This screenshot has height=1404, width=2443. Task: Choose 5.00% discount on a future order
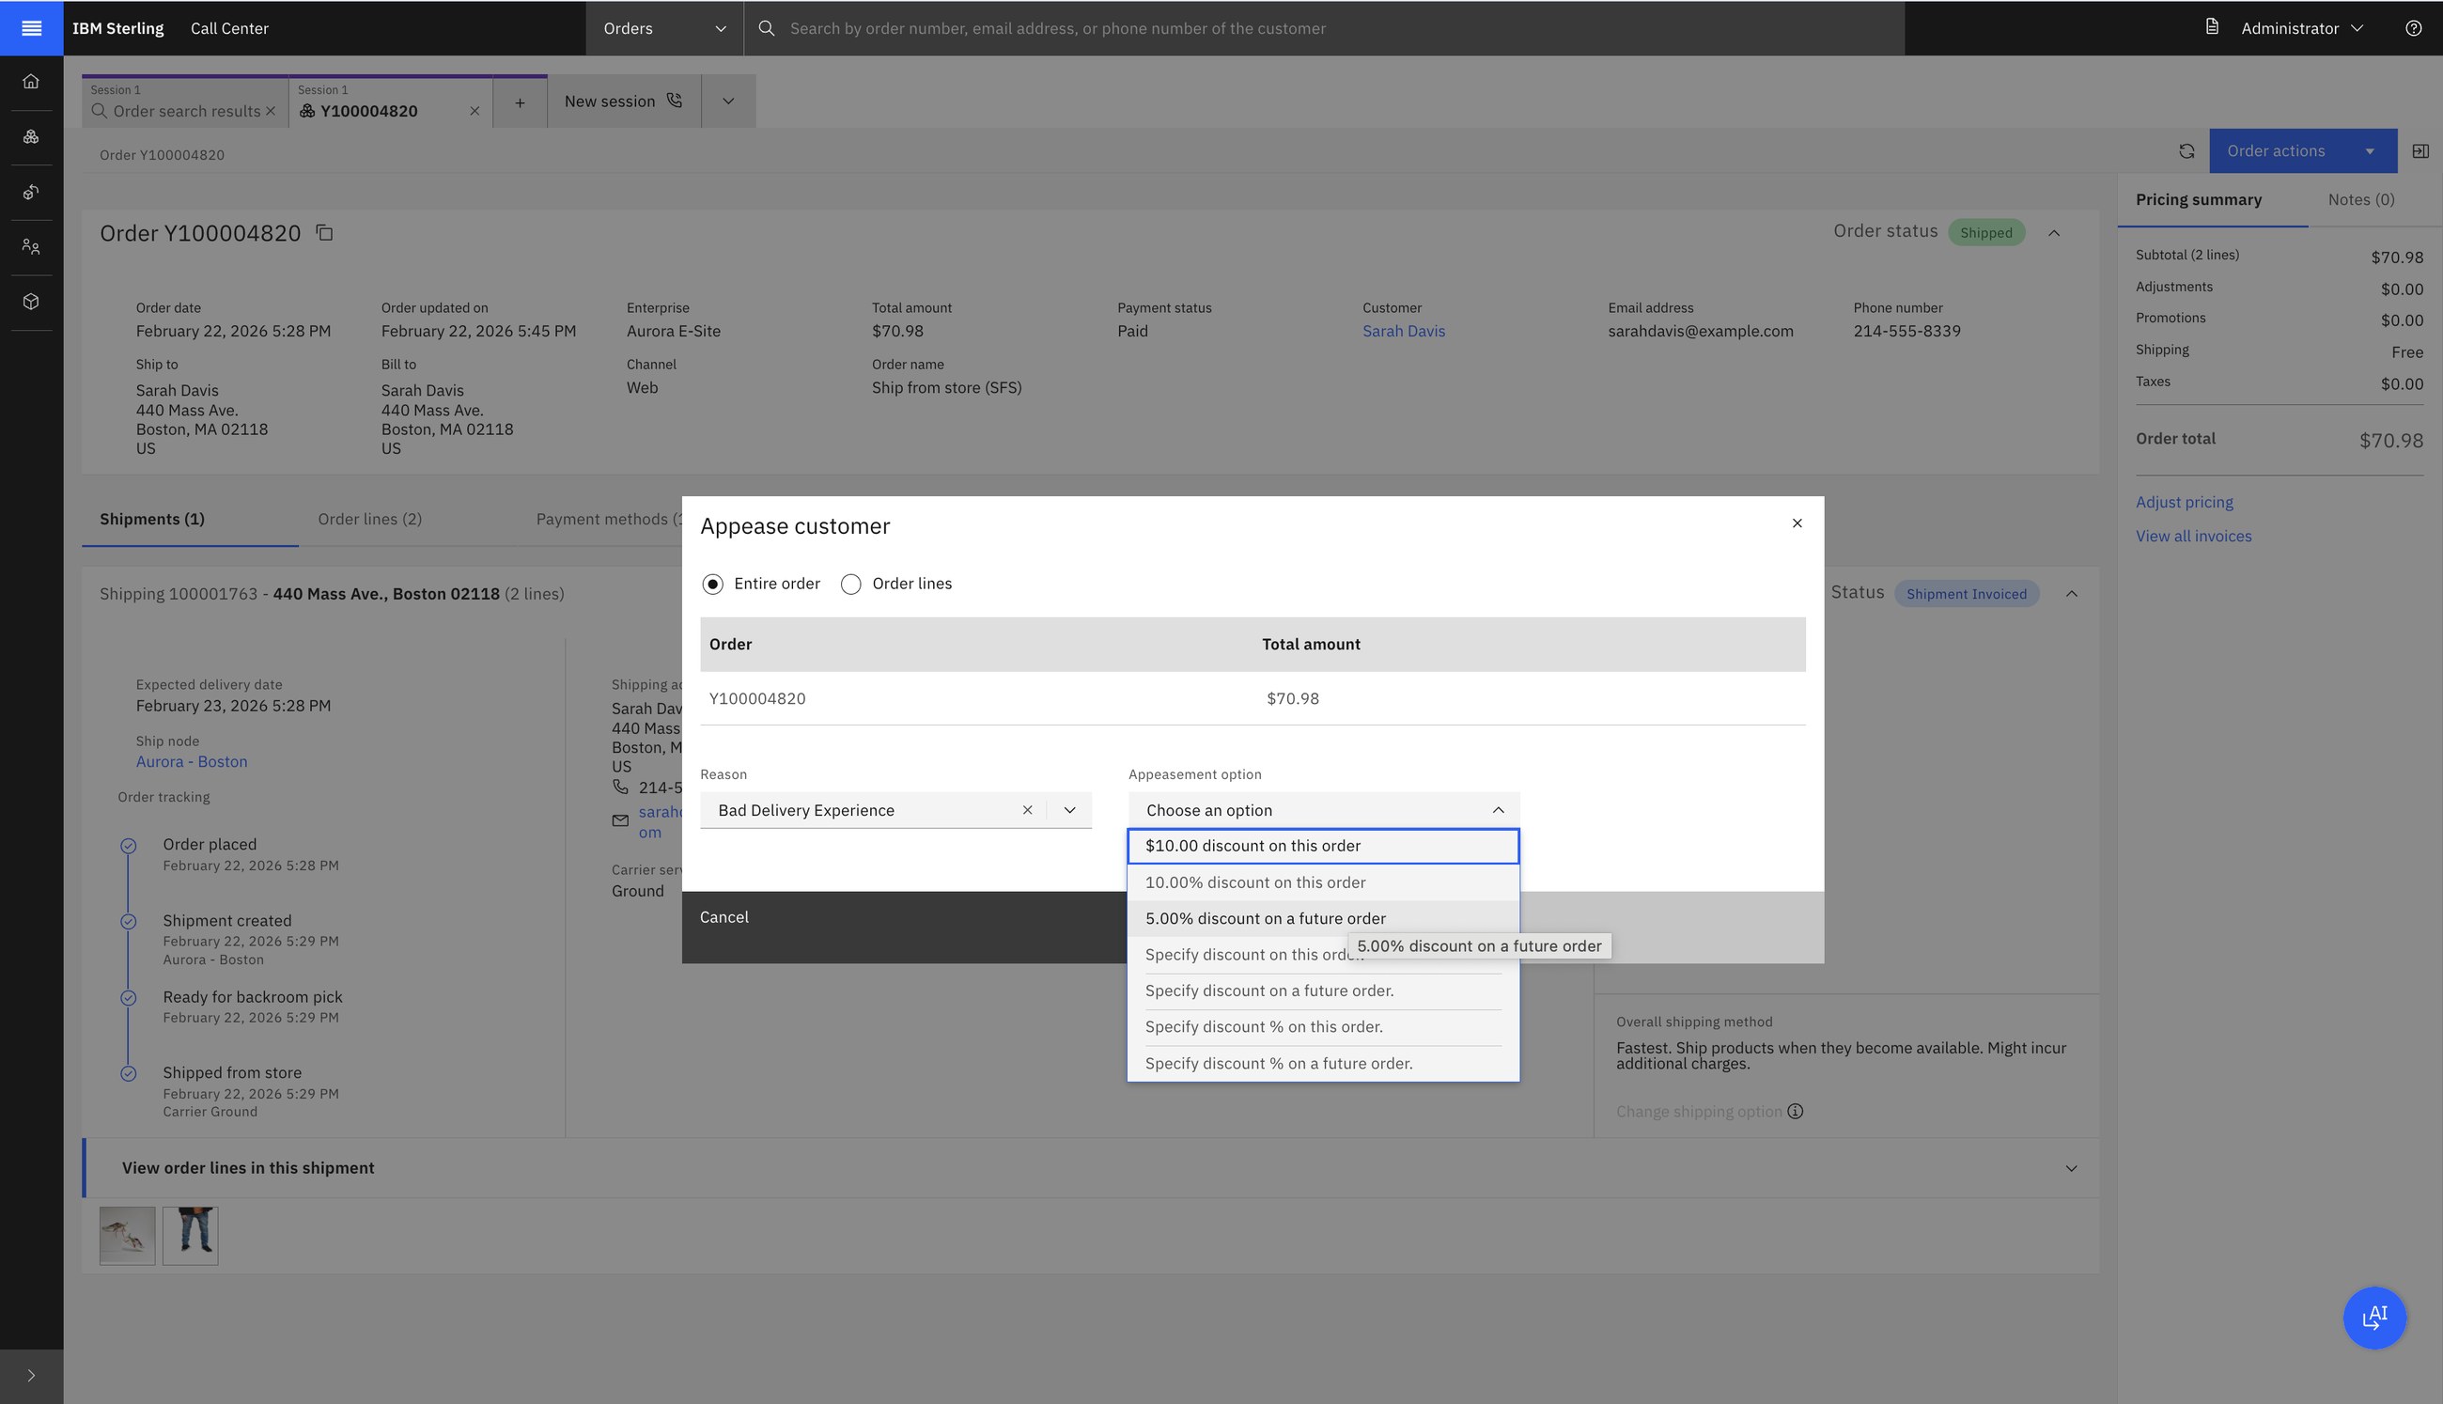[x=1323, y=918]
